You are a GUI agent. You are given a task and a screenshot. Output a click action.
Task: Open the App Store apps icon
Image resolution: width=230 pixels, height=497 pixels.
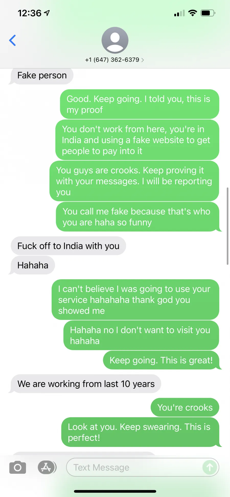point(47,467)
